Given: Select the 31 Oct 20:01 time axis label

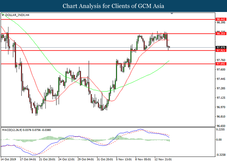Looking at the screenshot, I should point(104,159).
